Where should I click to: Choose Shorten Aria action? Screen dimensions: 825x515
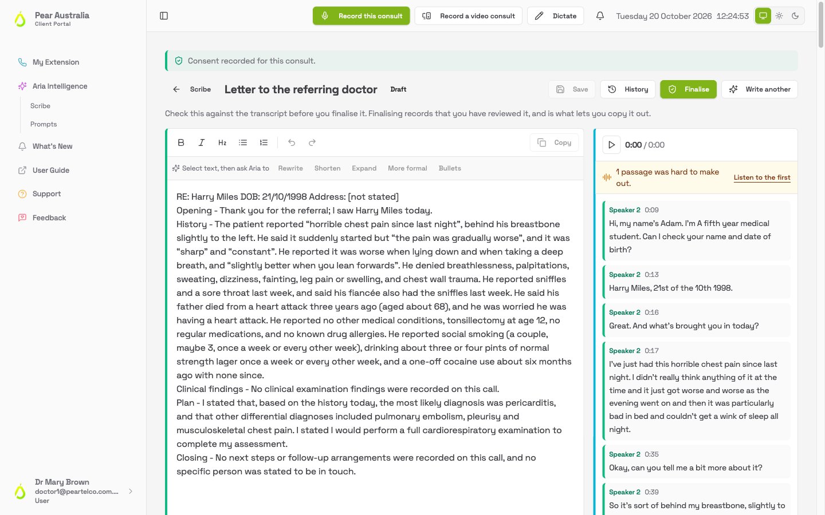coord(327,168)
